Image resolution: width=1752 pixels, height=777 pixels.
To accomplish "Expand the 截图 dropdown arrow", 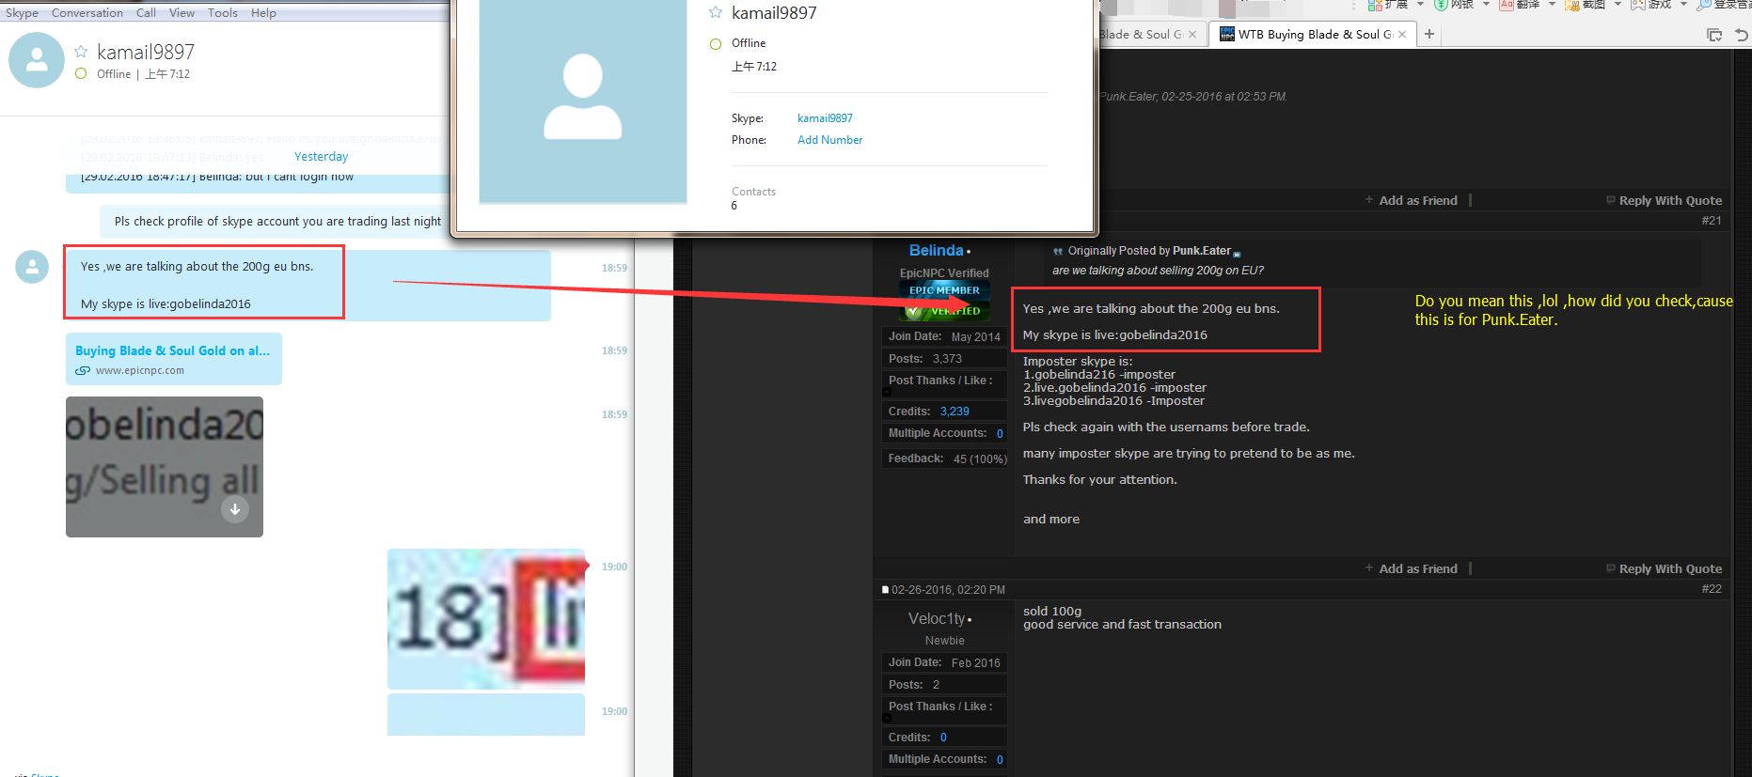I will click(1618, 4).
